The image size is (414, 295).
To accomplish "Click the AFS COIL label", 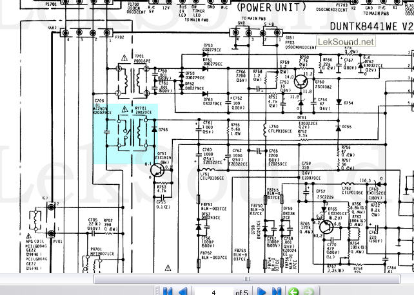I will coord(35,242).
